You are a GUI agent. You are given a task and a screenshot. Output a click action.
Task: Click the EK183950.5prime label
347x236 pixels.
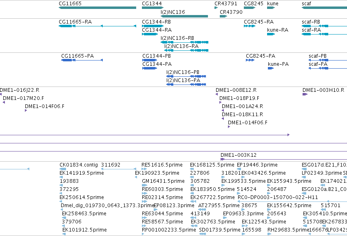tap(212, 189)
